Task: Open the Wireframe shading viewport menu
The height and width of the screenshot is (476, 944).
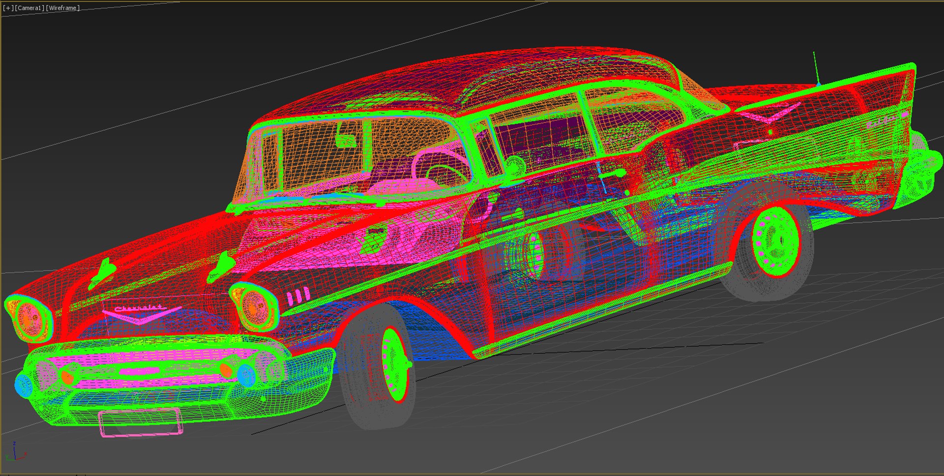Action: pyautogui.click(x=62, y=8)
